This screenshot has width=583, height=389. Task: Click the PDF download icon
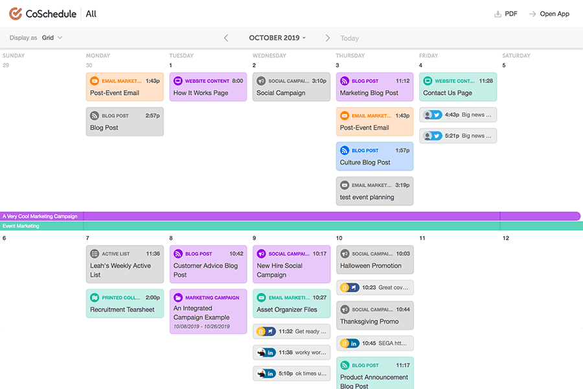(497, 14)
